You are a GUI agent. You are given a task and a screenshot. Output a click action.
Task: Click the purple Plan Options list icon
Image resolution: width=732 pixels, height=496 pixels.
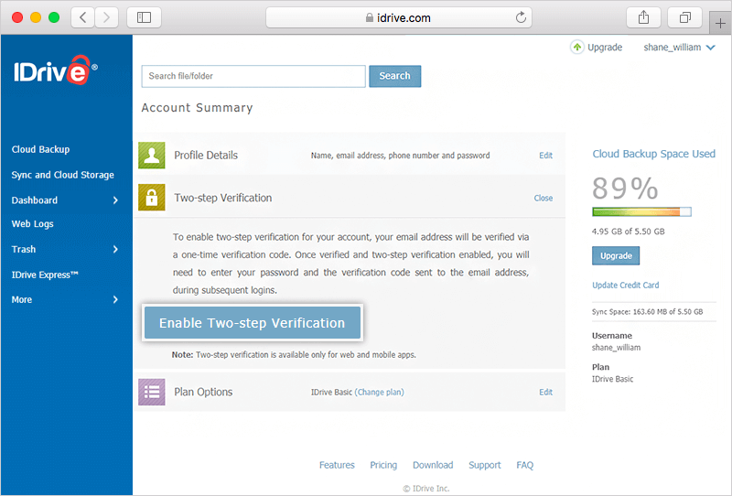click(x=152, y=392)
